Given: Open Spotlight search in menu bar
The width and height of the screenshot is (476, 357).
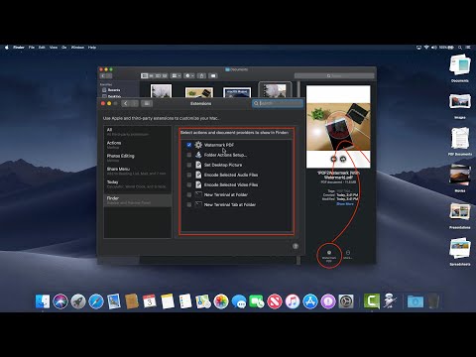Looking at the screenshot, I should 460,48.
